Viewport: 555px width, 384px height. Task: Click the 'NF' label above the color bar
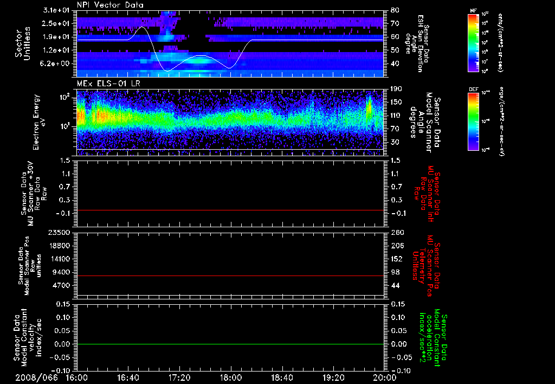coord(473,11)
